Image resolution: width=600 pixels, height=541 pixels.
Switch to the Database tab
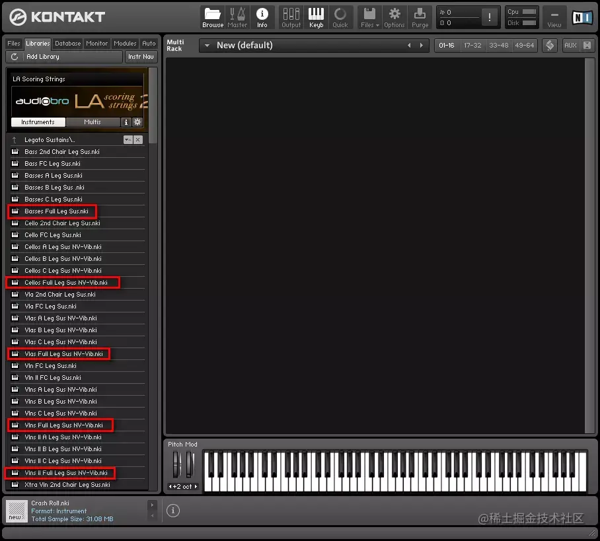[x=67, y=43]
